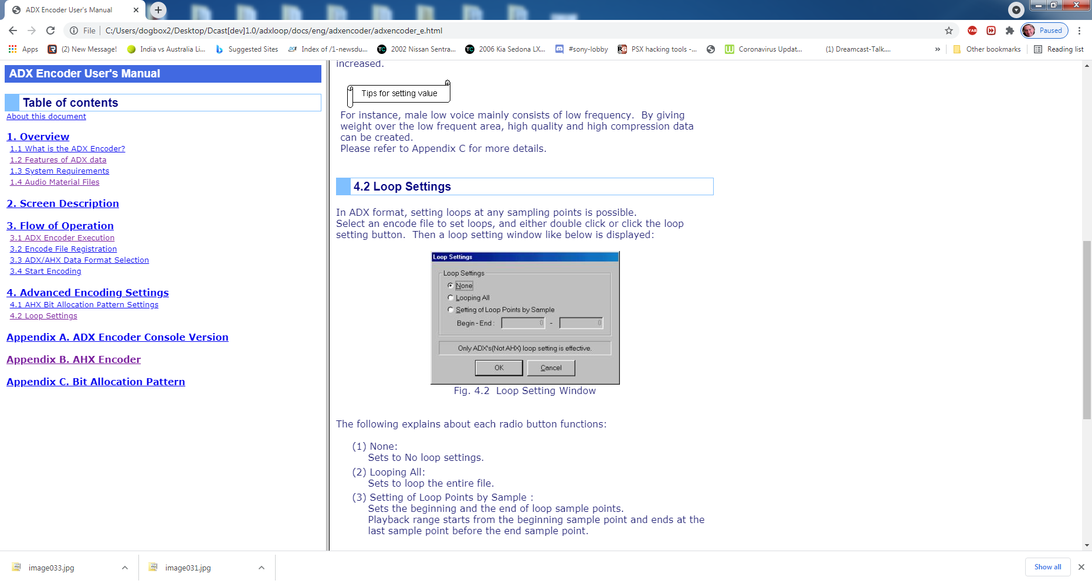The image size is (1092, 584).
Task: Open Chrome's three-dot menu
Action: click(1080, 30)
